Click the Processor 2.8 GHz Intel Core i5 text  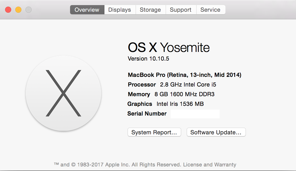[x=172, y=85]
